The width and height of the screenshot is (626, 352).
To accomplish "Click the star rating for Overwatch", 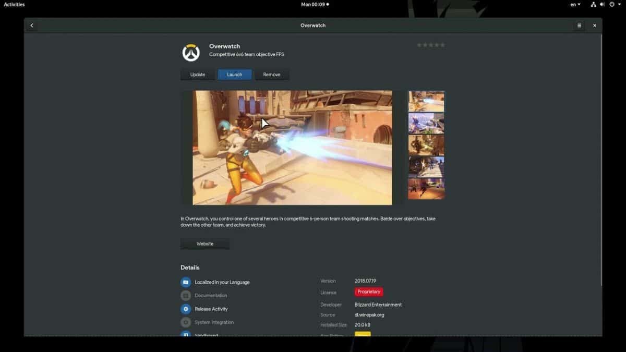I will 431,45.
